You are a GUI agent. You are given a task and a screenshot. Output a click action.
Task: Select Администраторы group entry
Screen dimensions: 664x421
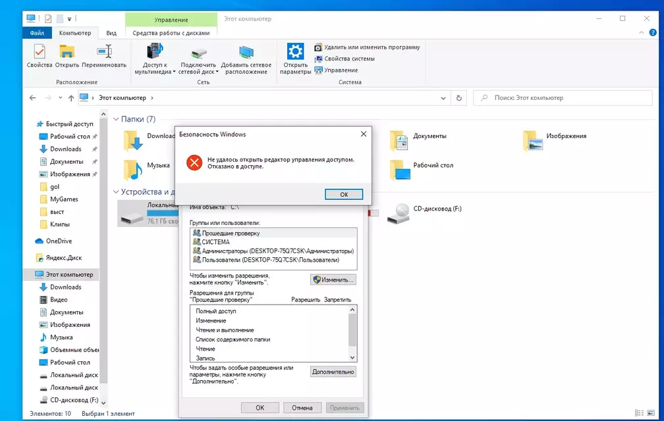pos(273,251)
